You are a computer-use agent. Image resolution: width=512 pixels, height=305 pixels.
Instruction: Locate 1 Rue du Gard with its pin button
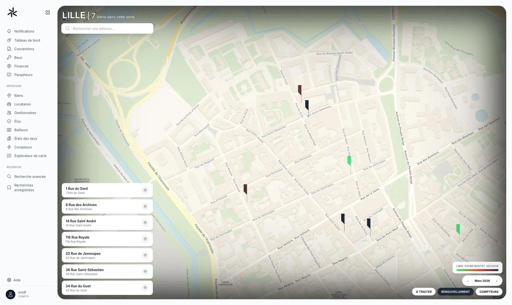(x=145, y=191)
